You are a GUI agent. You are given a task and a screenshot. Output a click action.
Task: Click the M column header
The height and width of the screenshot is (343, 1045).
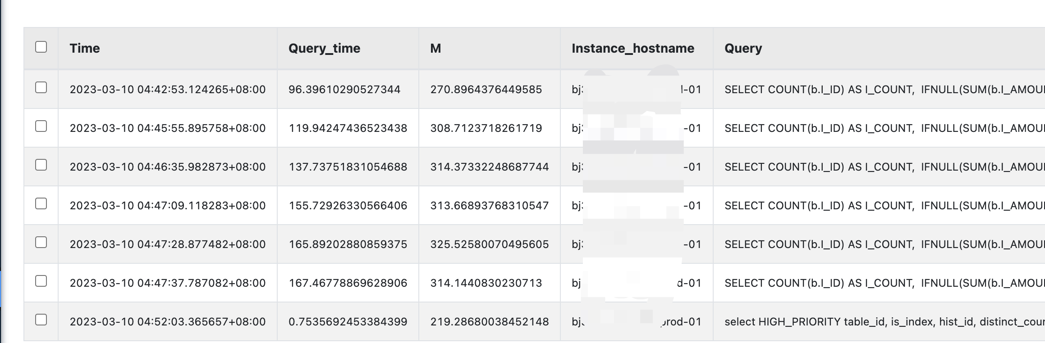click(x=435, y=48)
